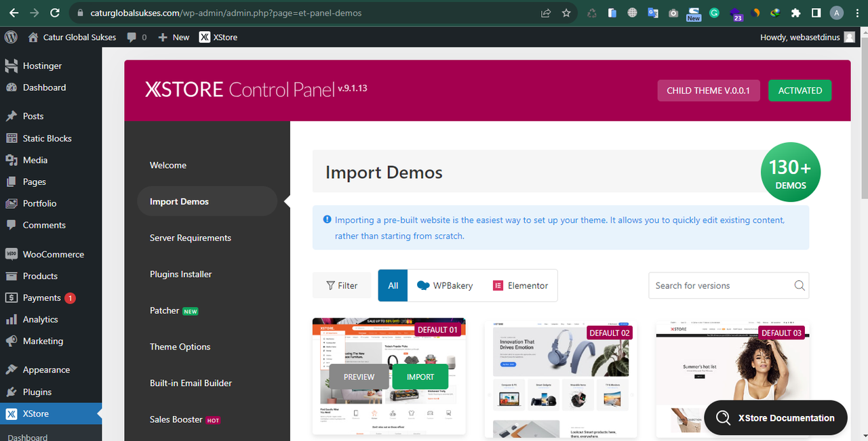Click the address bar URL
The image size is (868, 441).
226,13
